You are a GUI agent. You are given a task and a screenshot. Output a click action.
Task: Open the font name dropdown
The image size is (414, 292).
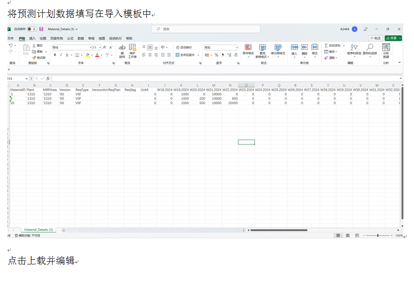coord(90,47)
